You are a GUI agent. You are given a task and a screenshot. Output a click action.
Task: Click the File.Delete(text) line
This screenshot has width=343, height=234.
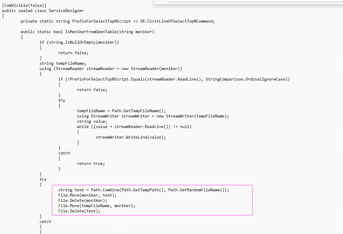point(79,211)
